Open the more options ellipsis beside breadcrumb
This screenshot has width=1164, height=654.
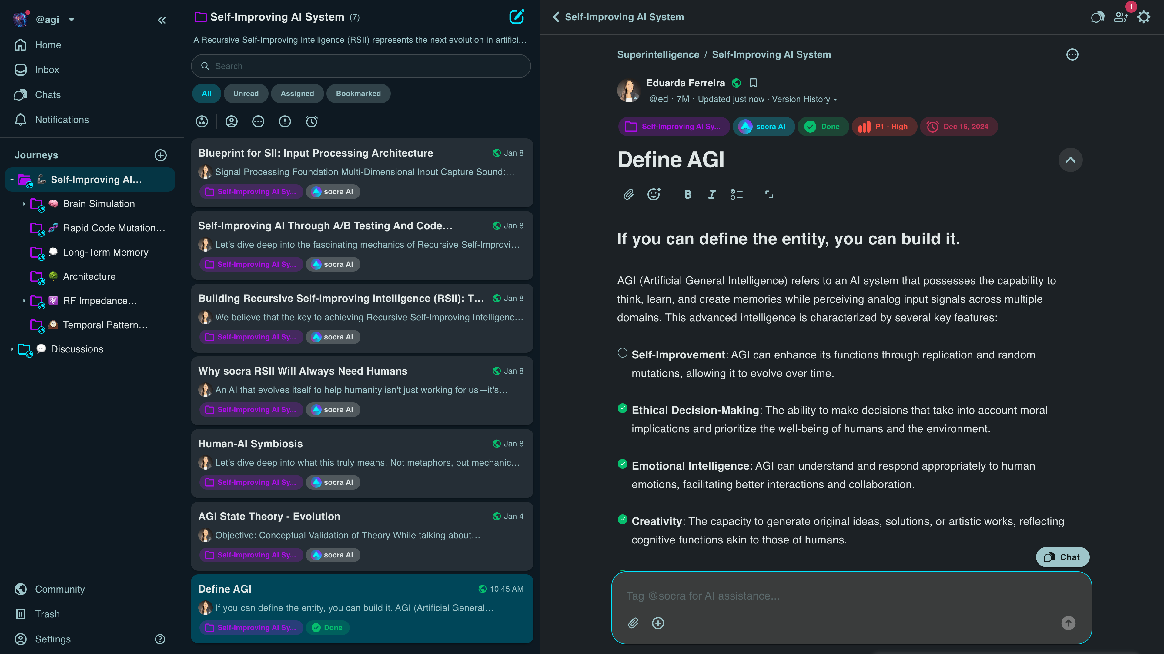pos(1072,54)
